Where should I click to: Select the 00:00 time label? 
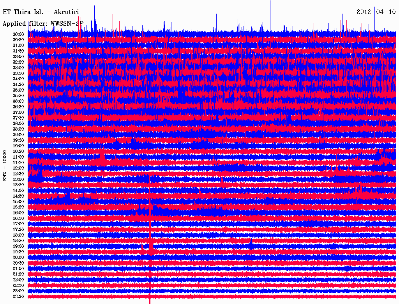(x=18, y=34)
